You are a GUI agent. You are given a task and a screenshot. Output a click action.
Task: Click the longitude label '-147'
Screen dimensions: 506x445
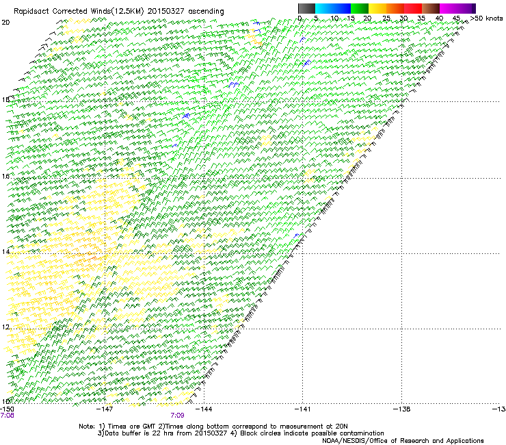tap(105, 409)
